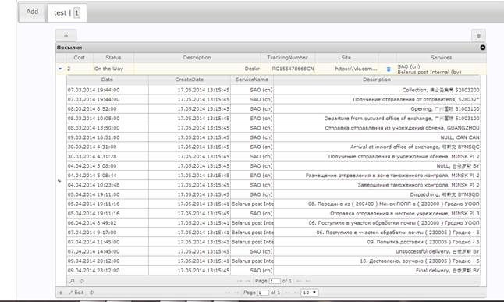Click the plus button above the grid
Screen dimensions: 504x302
pos(66,36)
